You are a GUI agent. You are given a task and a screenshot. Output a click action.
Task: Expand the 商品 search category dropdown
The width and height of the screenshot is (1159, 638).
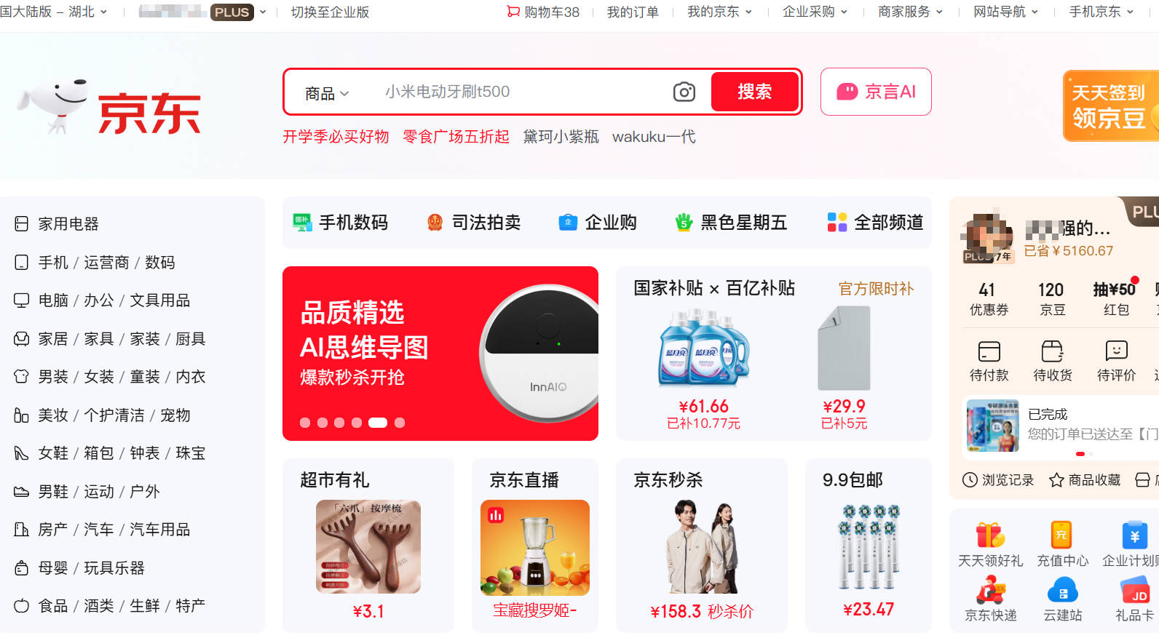coord(327,93)
